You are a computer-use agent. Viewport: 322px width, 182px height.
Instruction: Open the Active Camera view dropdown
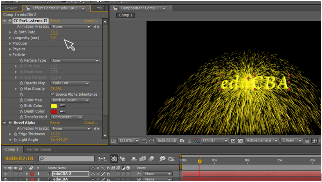click(x=261, y=141)
